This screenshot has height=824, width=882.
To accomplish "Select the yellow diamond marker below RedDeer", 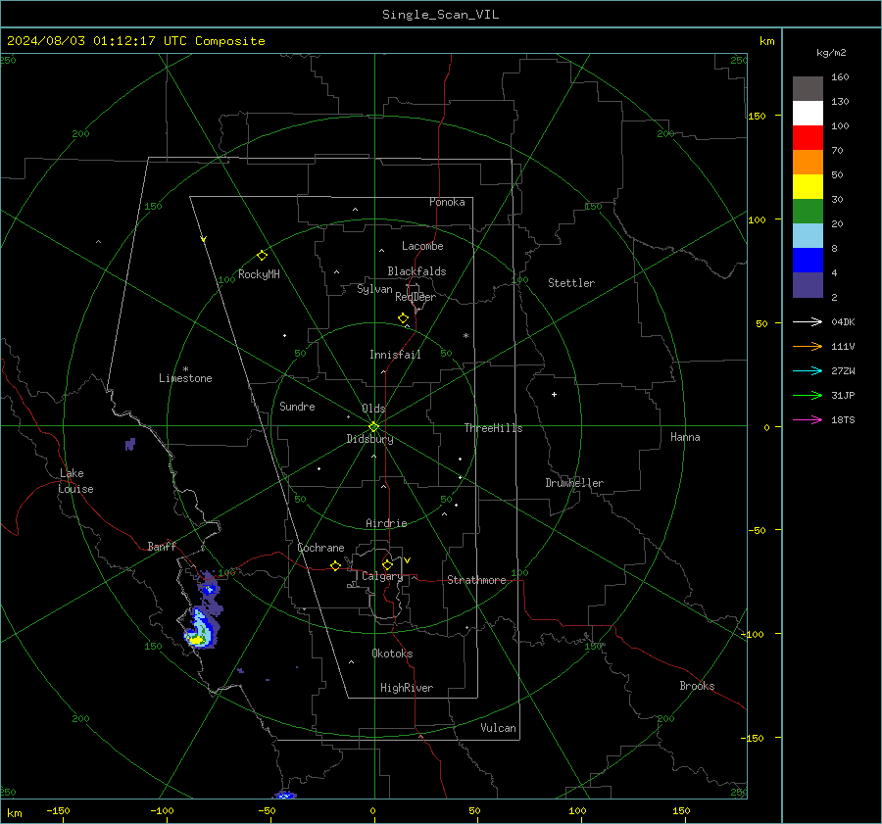I will 403,318.
